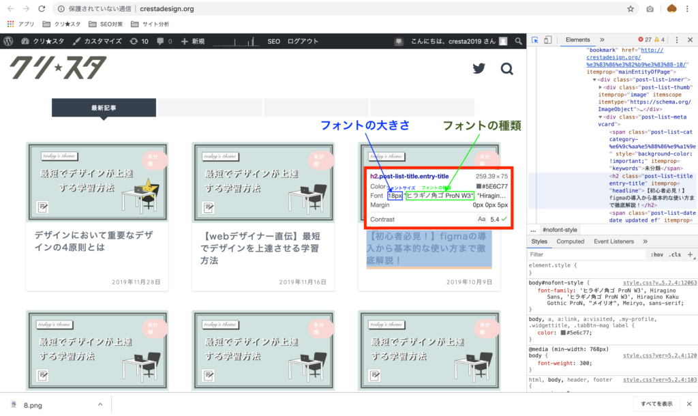Switch to the Event Listeners tab
The width and height of the screenshot is (698, 416).
(x=613, y=241)
